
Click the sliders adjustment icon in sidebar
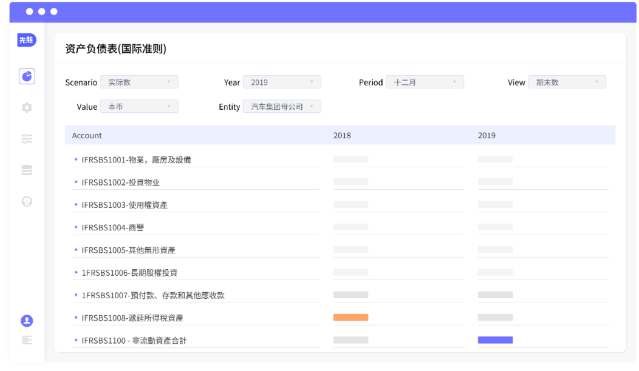(x=27, y=139)
